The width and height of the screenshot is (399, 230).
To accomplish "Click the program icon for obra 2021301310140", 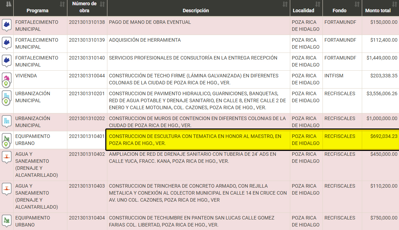I will (6, 60).
